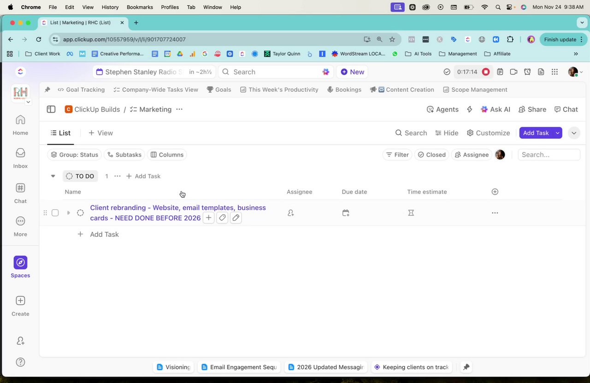This screenshot has width=590, height=383.
Task: Stop the running time tracker
Action: pyautogui.click(x=486, y=72)
